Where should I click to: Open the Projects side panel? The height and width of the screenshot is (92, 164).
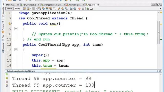pos(3,28)
